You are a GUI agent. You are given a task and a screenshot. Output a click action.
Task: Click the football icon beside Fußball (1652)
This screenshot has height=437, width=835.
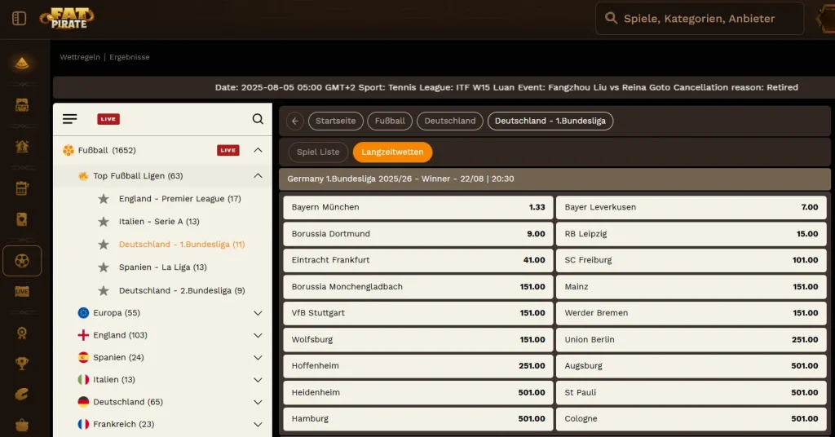click(x=68, y=150)
